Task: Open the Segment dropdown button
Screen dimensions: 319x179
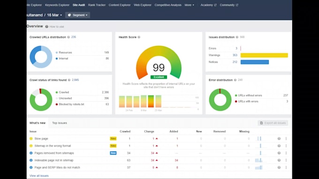Action: click(x=77, y=15)
